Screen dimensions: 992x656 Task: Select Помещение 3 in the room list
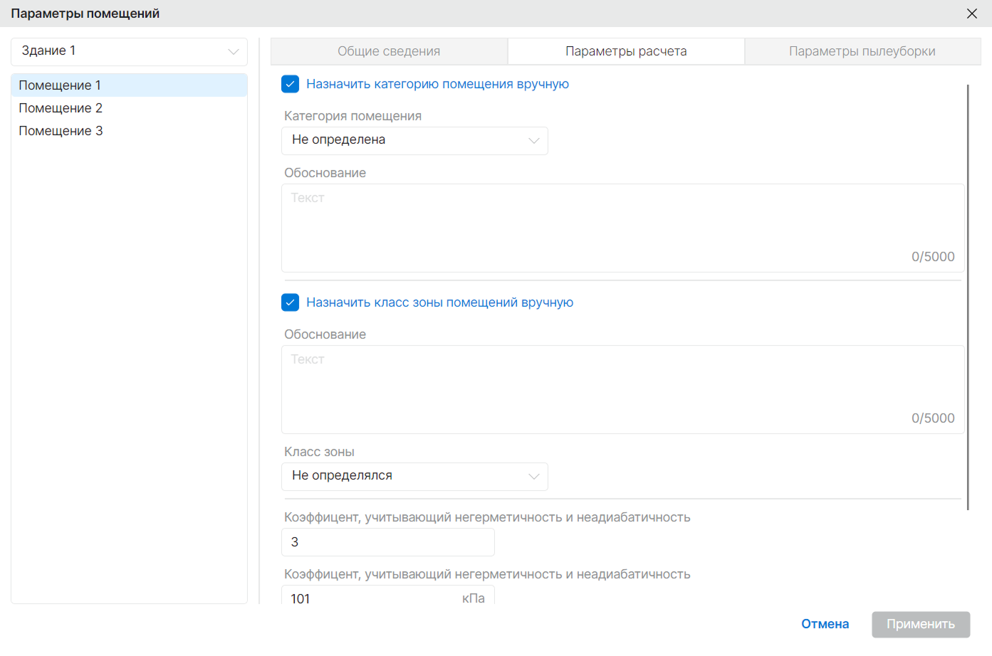129,131
